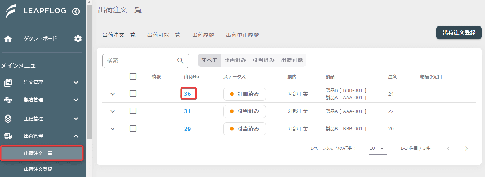Click the 工程管理 layers icon
This screenshot has height=177, width=485.
click(8, 118)
